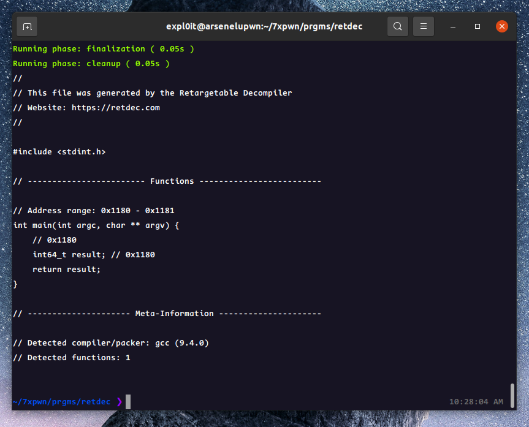This screenshot has width=529, height=427.
Task: Click the return result statement
Action: tap(66, 270)
